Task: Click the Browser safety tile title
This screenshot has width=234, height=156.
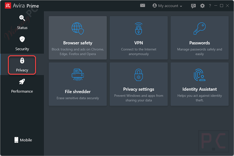Action: pos(78,43)
